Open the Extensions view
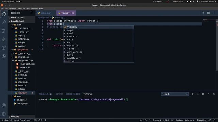Screen dimensions: 218x122 coord(4,48)
